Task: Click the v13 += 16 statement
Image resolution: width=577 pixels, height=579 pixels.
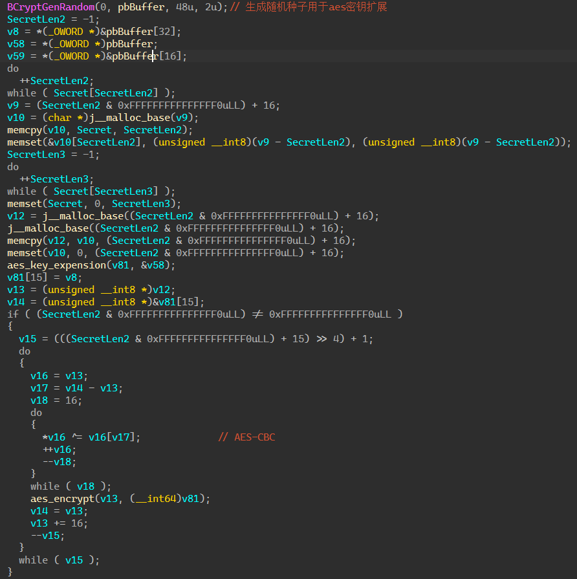Action: (x=59, y=523)
